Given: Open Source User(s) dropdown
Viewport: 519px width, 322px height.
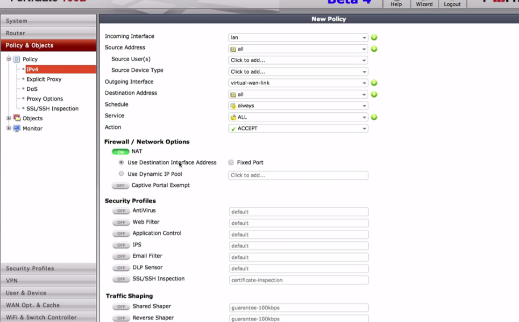Looking at the screenshot, I should tap(298, 60).
